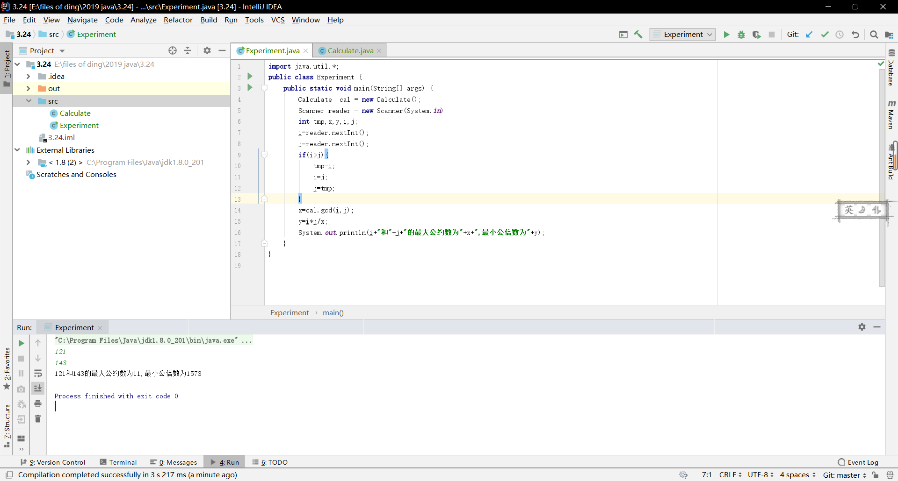Hide the Run tool window
898x481 pixels.
[877, 327]
